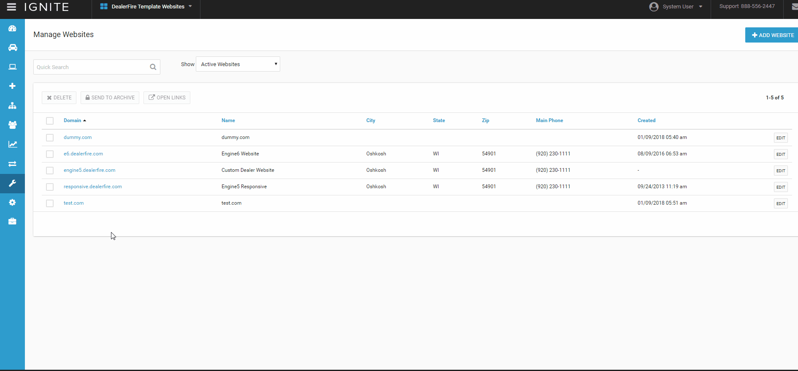Image resolution: width=798 pixels, height=371 pixels.
Task: Open the line chart analytics icon
Action: tap(12, 144)
